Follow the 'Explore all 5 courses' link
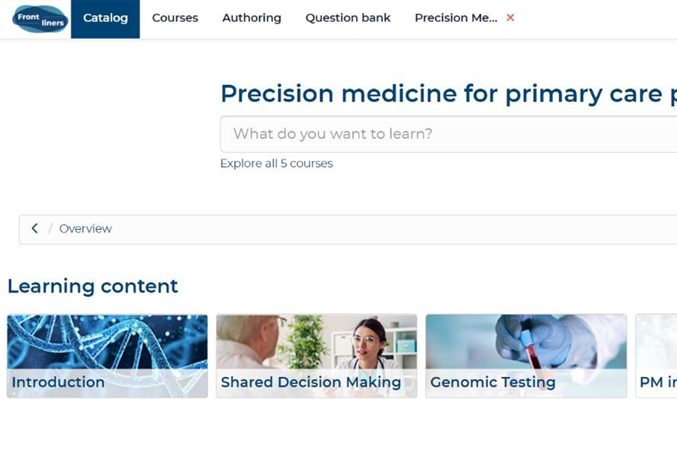 click(x=276, y=163)
